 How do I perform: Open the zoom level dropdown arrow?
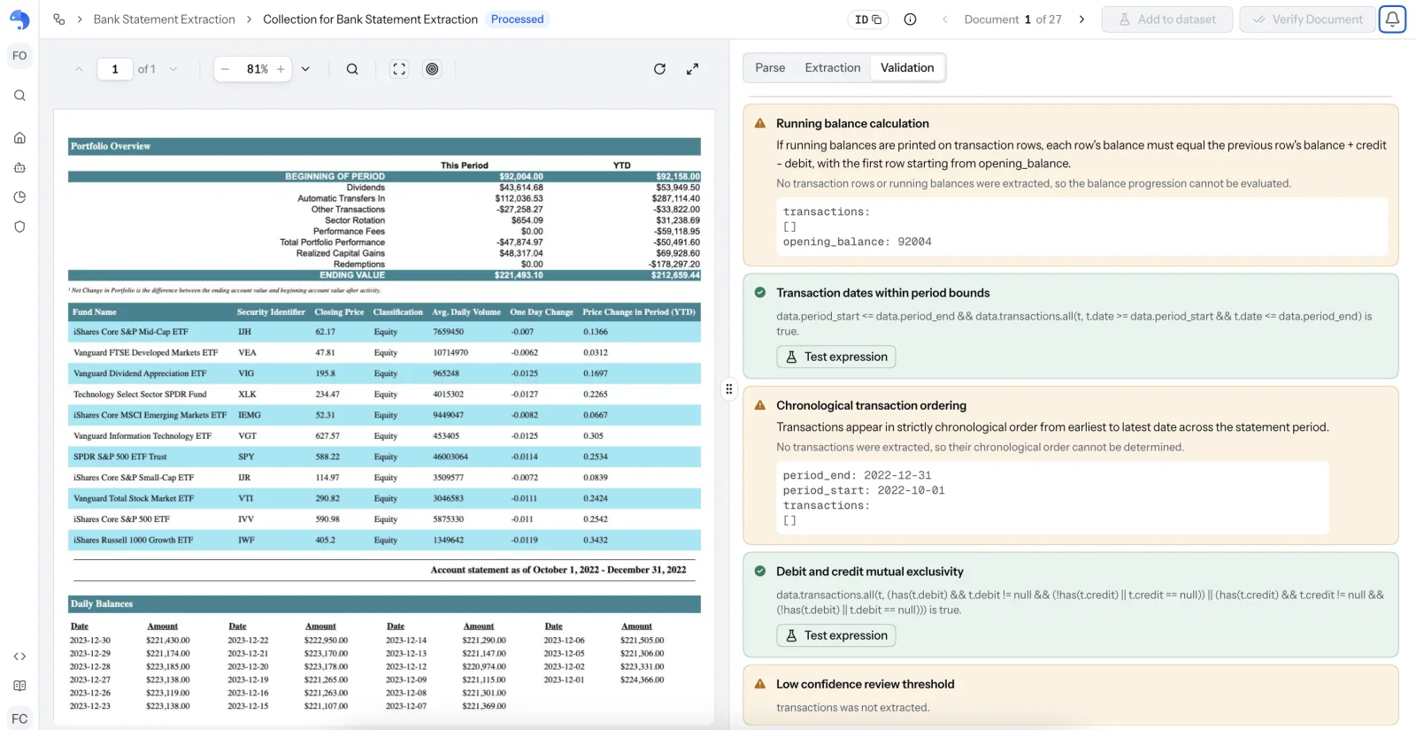point(305,69)
